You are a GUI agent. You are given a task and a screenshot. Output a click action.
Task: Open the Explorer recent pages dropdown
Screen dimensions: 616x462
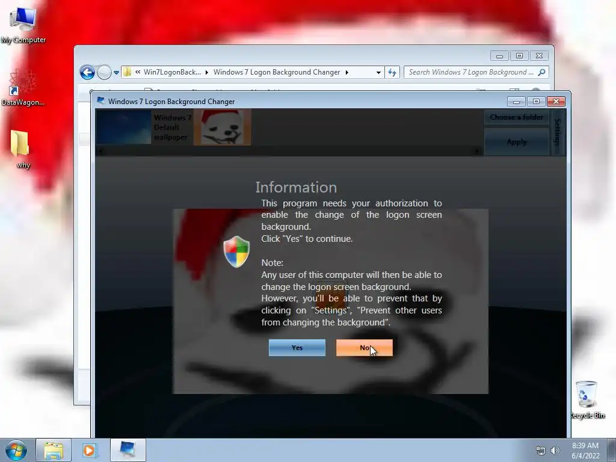pyautogui.click(x=116, y=73)
